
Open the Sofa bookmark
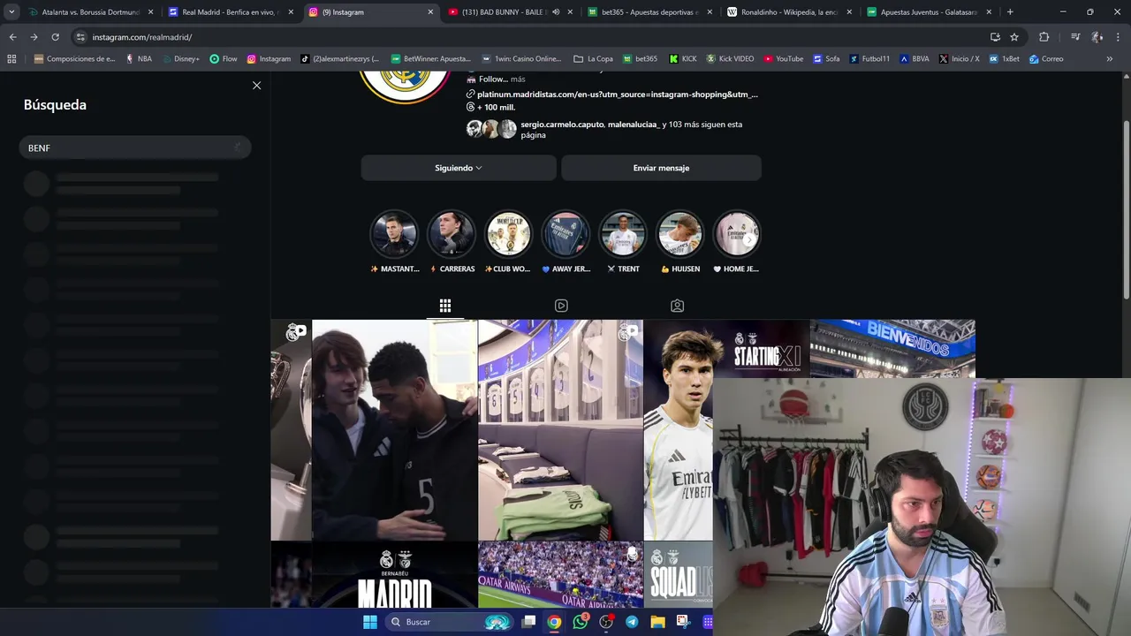[x=826, y=59]
